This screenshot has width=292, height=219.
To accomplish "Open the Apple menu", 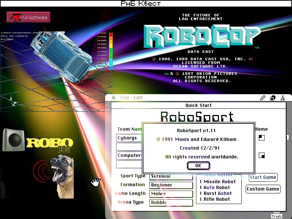I will click(114, 98).
